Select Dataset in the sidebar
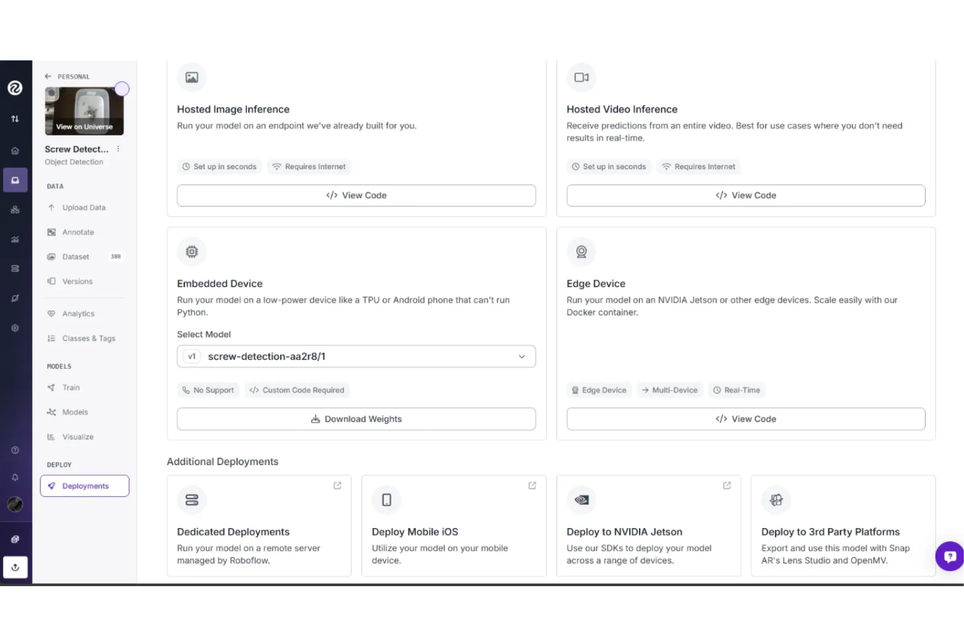Image resolution: width=964 pixels, height=642 pixels. click(75, 256)
